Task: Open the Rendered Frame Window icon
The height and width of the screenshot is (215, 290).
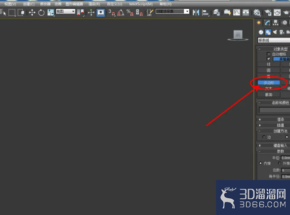Action: point(277,12)
